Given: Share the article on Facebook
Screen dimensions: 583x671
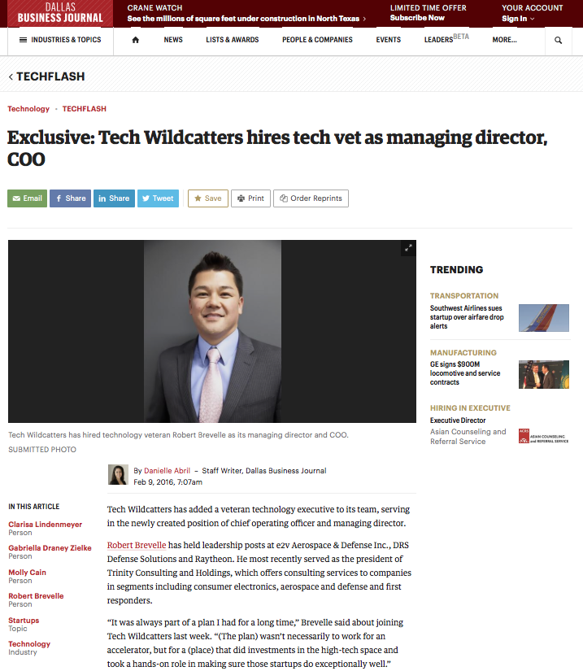Looking at the screenshot, I should pos(70,198).
